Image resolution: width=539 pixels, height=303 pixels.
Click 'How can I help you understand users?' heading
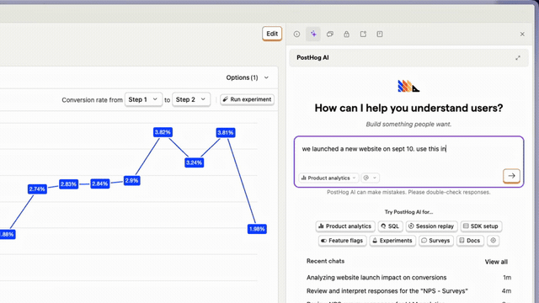click(408, 108)
